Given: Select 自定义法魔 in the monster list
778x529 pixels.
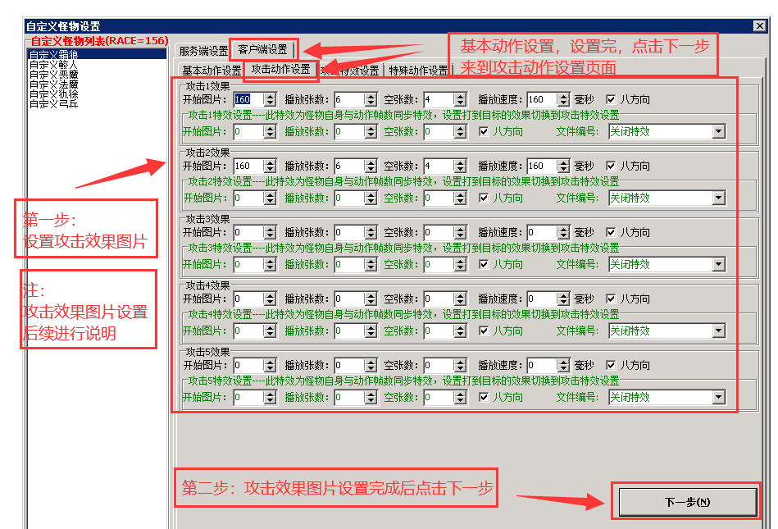Looking at the screenshot, I should pos(54,84).
